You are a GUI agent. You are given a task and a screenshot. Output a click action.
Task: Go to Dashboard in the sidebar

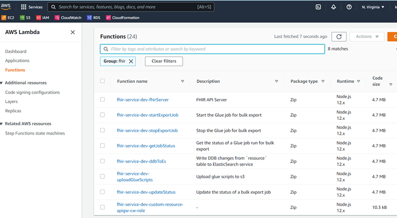pyautogui.click(x=16, y=51)
